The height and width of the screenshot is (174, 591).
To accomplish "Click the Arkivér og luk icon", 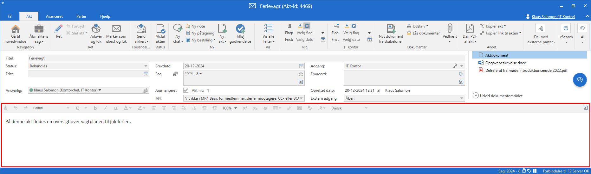I will (x=96, y=29).
